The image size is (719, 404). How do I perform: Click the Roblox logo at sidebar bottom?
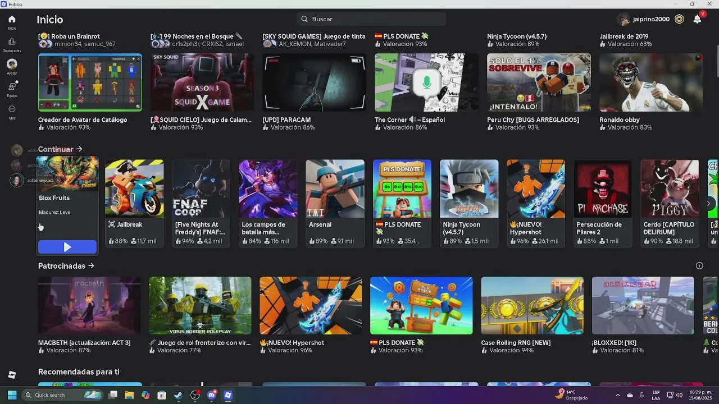12,374
